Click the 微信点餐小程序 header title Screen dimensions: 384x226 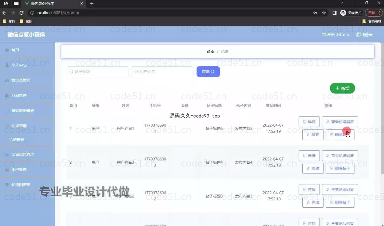click(x=26, y=35)
